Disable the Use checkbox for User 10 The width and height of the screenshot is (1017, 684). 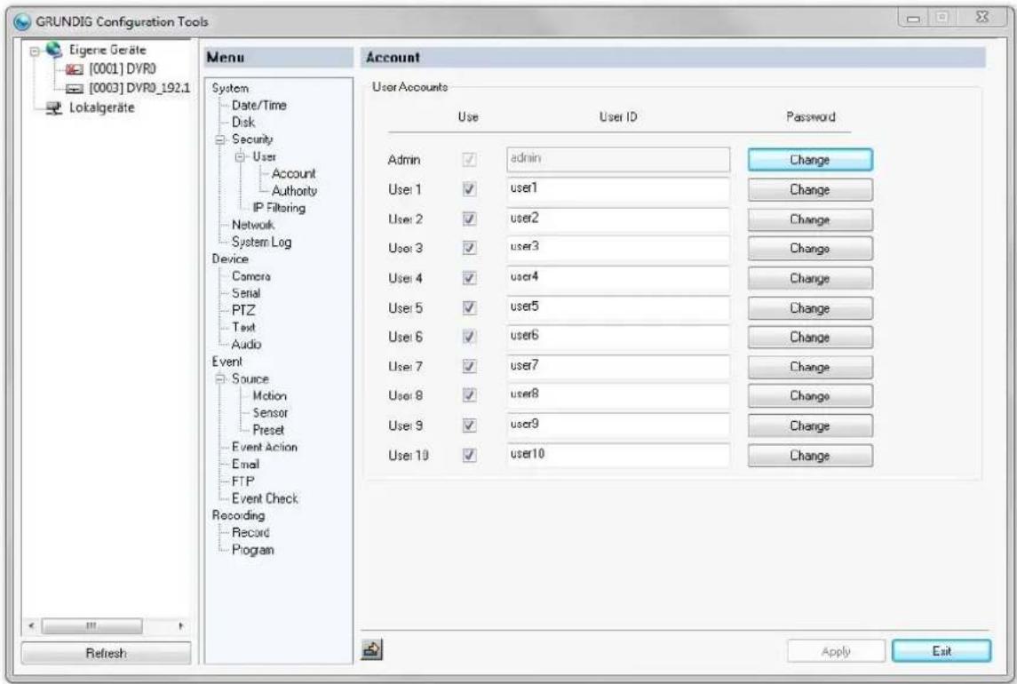469,455
